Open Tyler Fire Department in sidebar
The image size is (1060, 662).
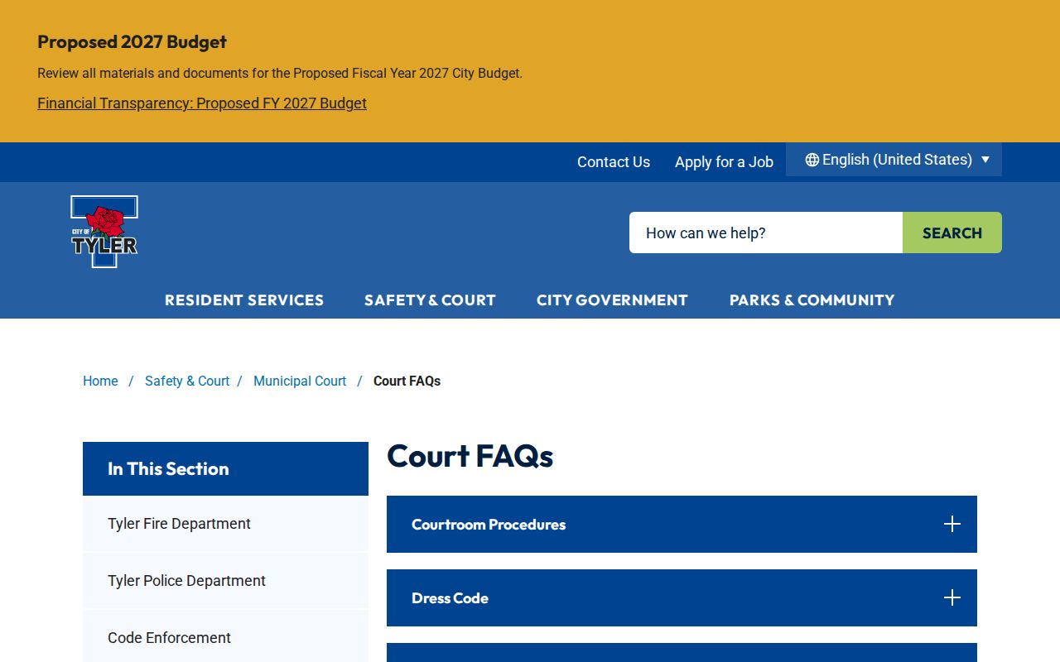pyautogui.click(x=225, y=524)
